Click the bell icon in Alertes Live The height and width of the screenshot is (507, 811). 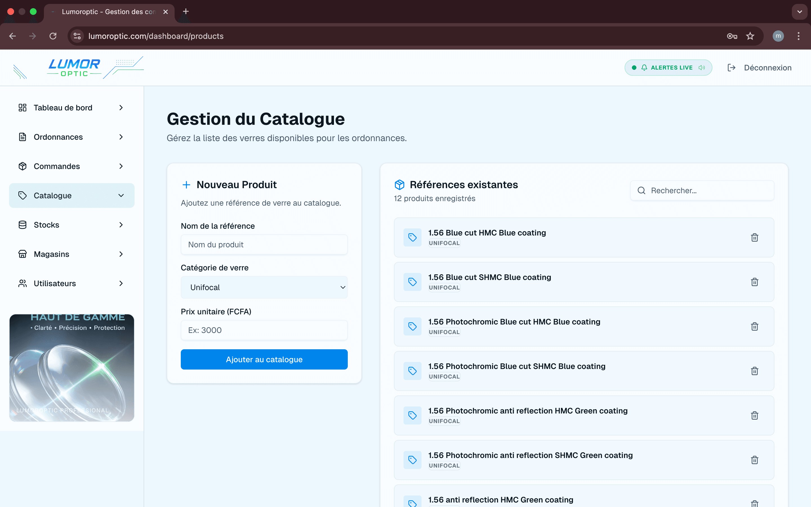point(644,68)
